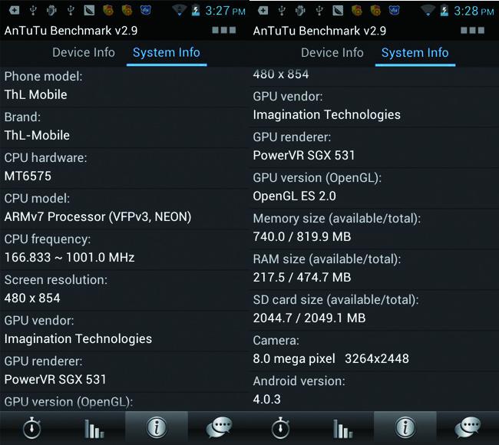The height and width of the screenshot is (445, 499).
Task: Tap the Android debugging icon in right status bar
Action: (x=299, y=11)
